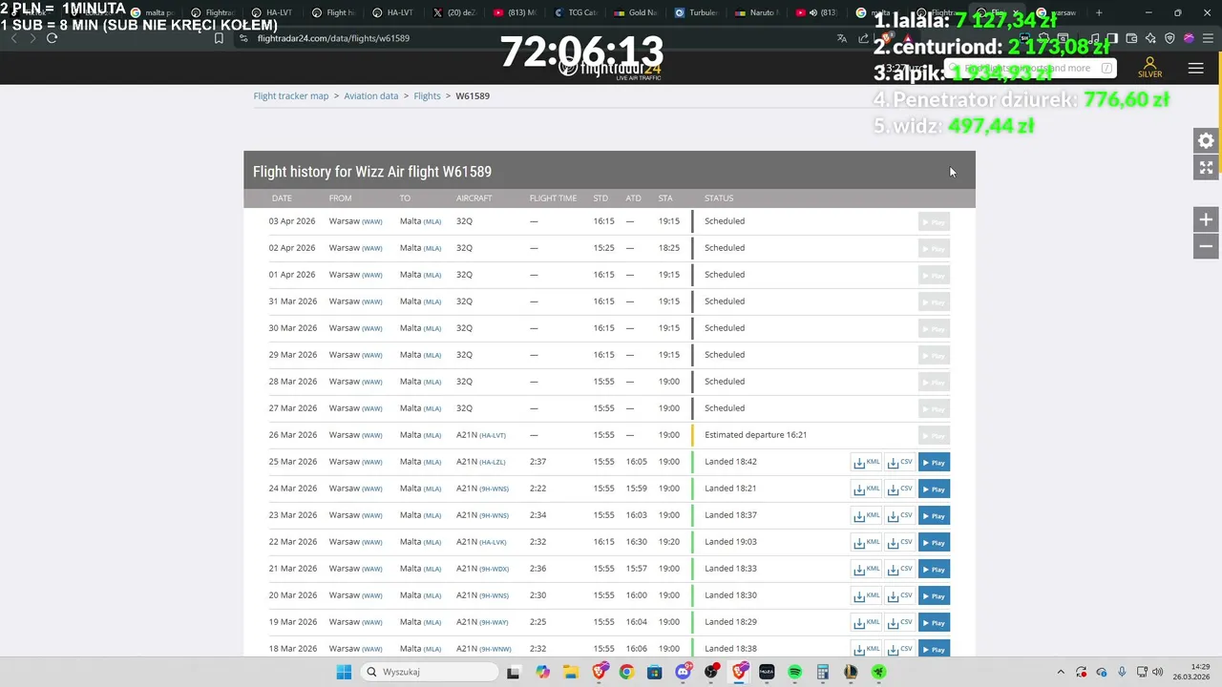Open aircraft 9H-WDX registration link
This screenshot has height=687, width=1222.
coord(494,569)
